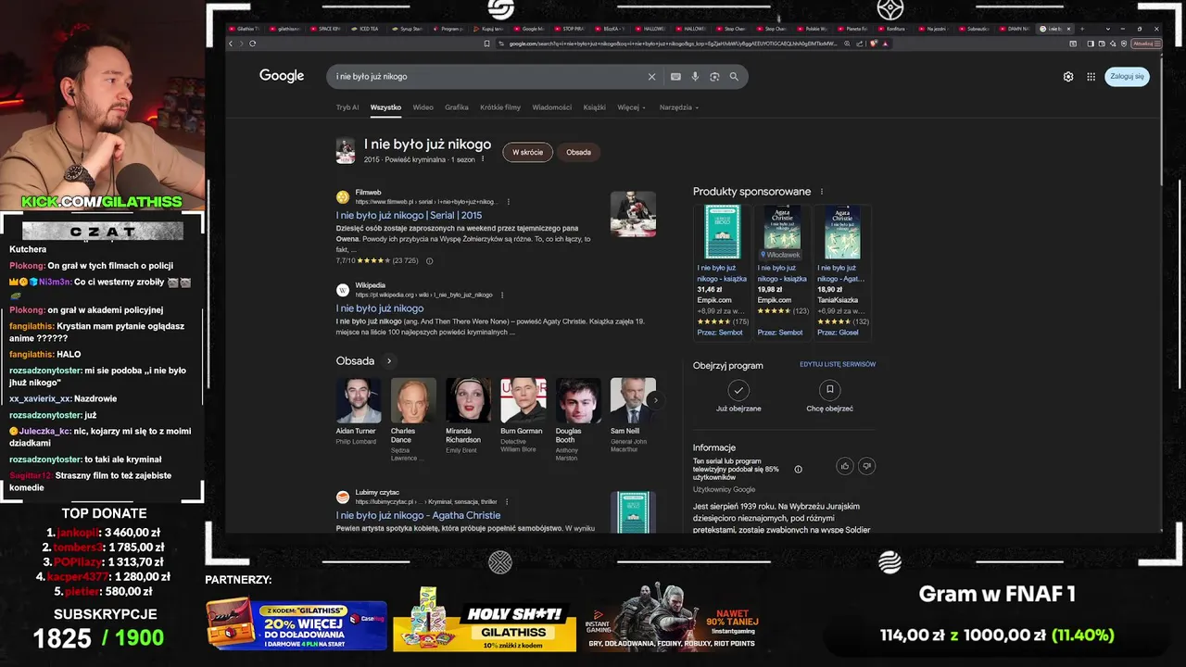Click the Instant Gaming partner banner

(673, 618)
